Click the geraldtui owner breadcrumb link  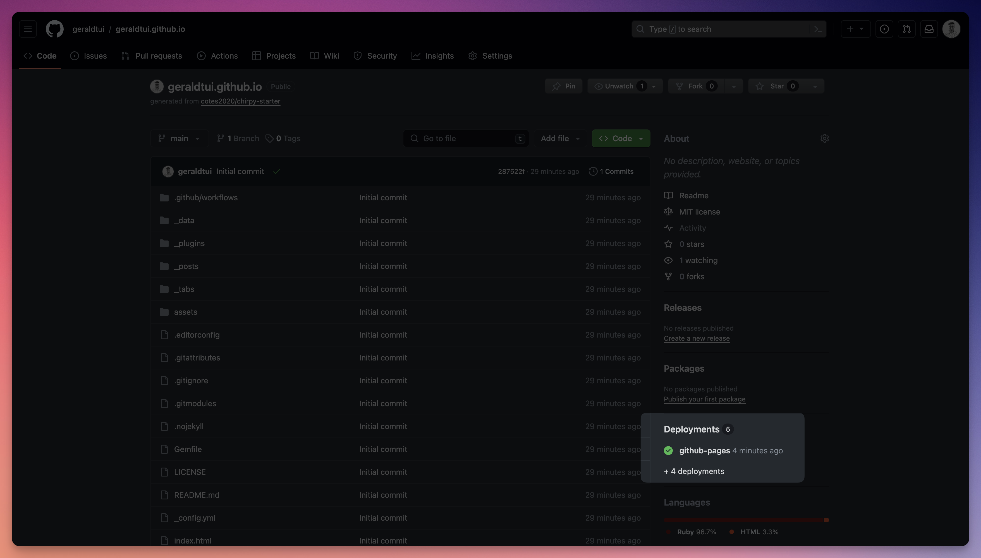88,29
